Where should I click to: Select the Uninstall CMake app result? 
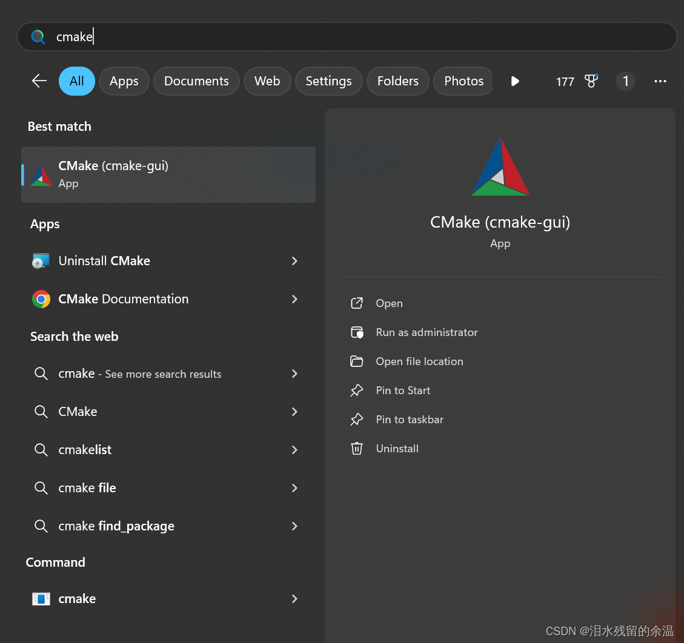click(168, 261)
